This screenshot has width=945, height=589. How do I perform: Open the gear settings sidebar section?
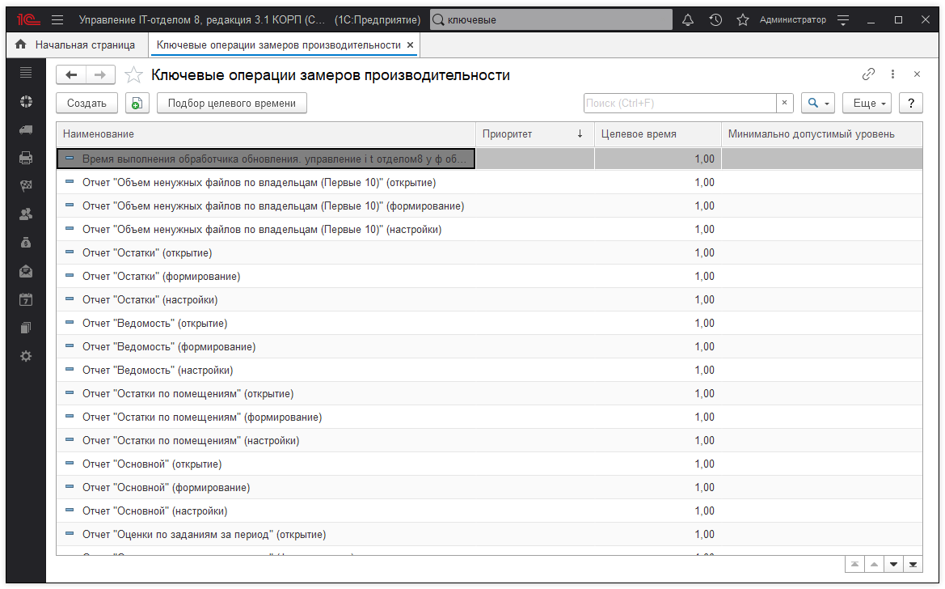[x=26, y=356]
